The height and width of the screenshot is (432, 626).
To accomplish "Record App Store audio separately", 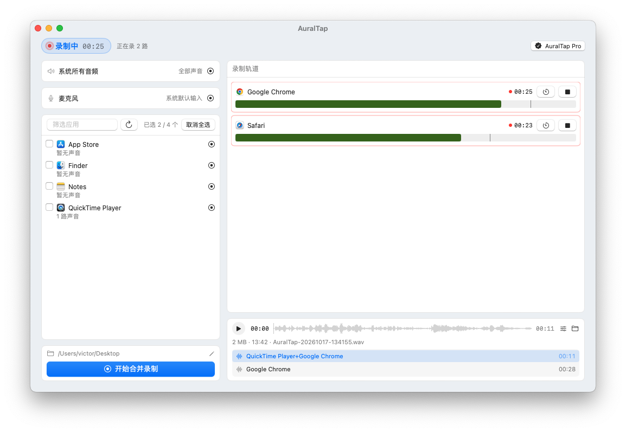I will [212, 144].
